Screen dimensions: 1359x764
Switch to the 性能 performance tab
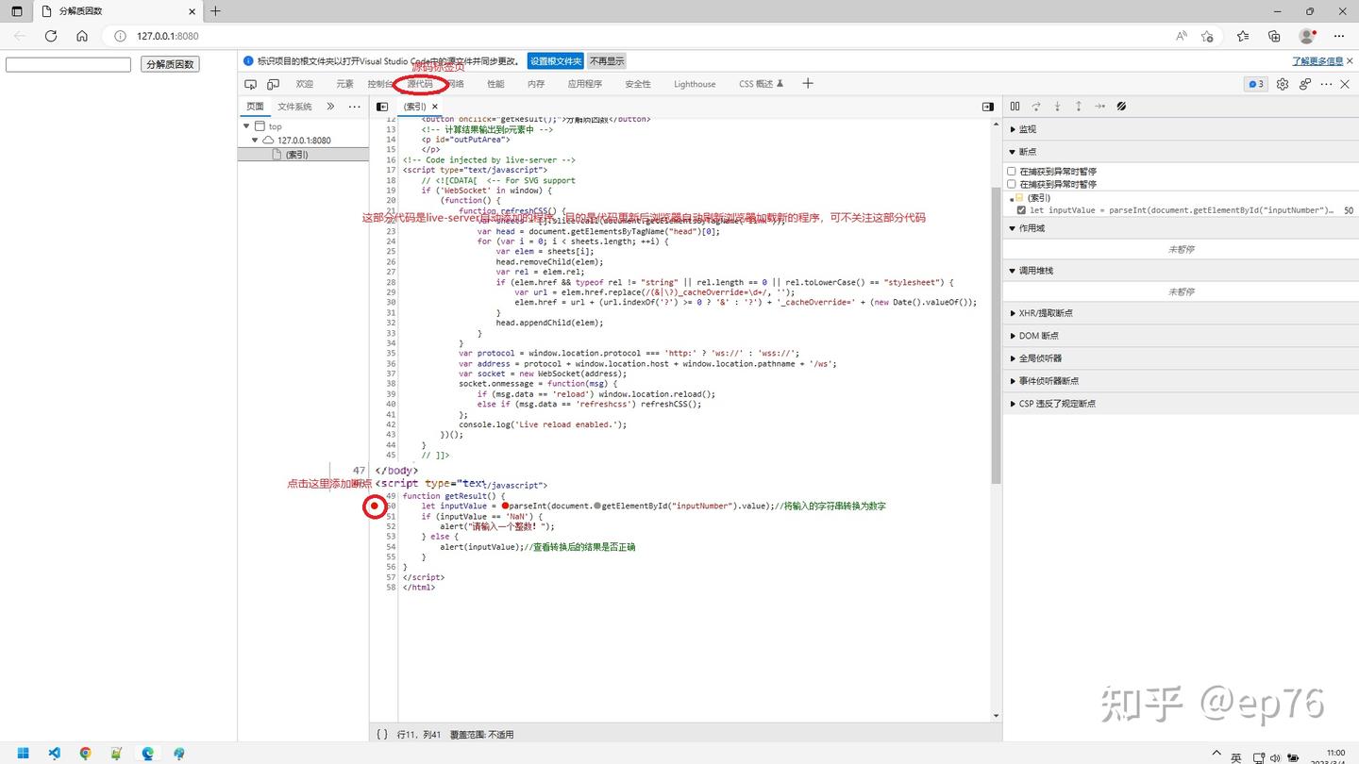(495, 84)
